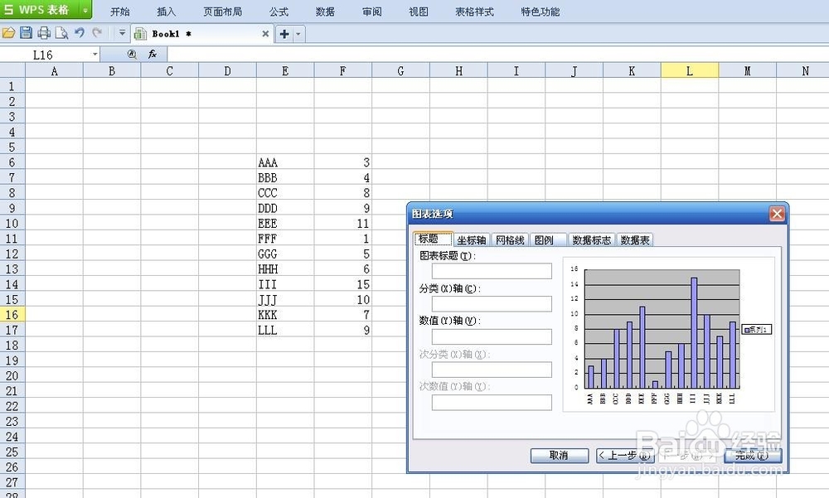This screenshot has width=829, height=498.
Task: Click inside the 图表标题 input field
Action: [x=491, y=270]
